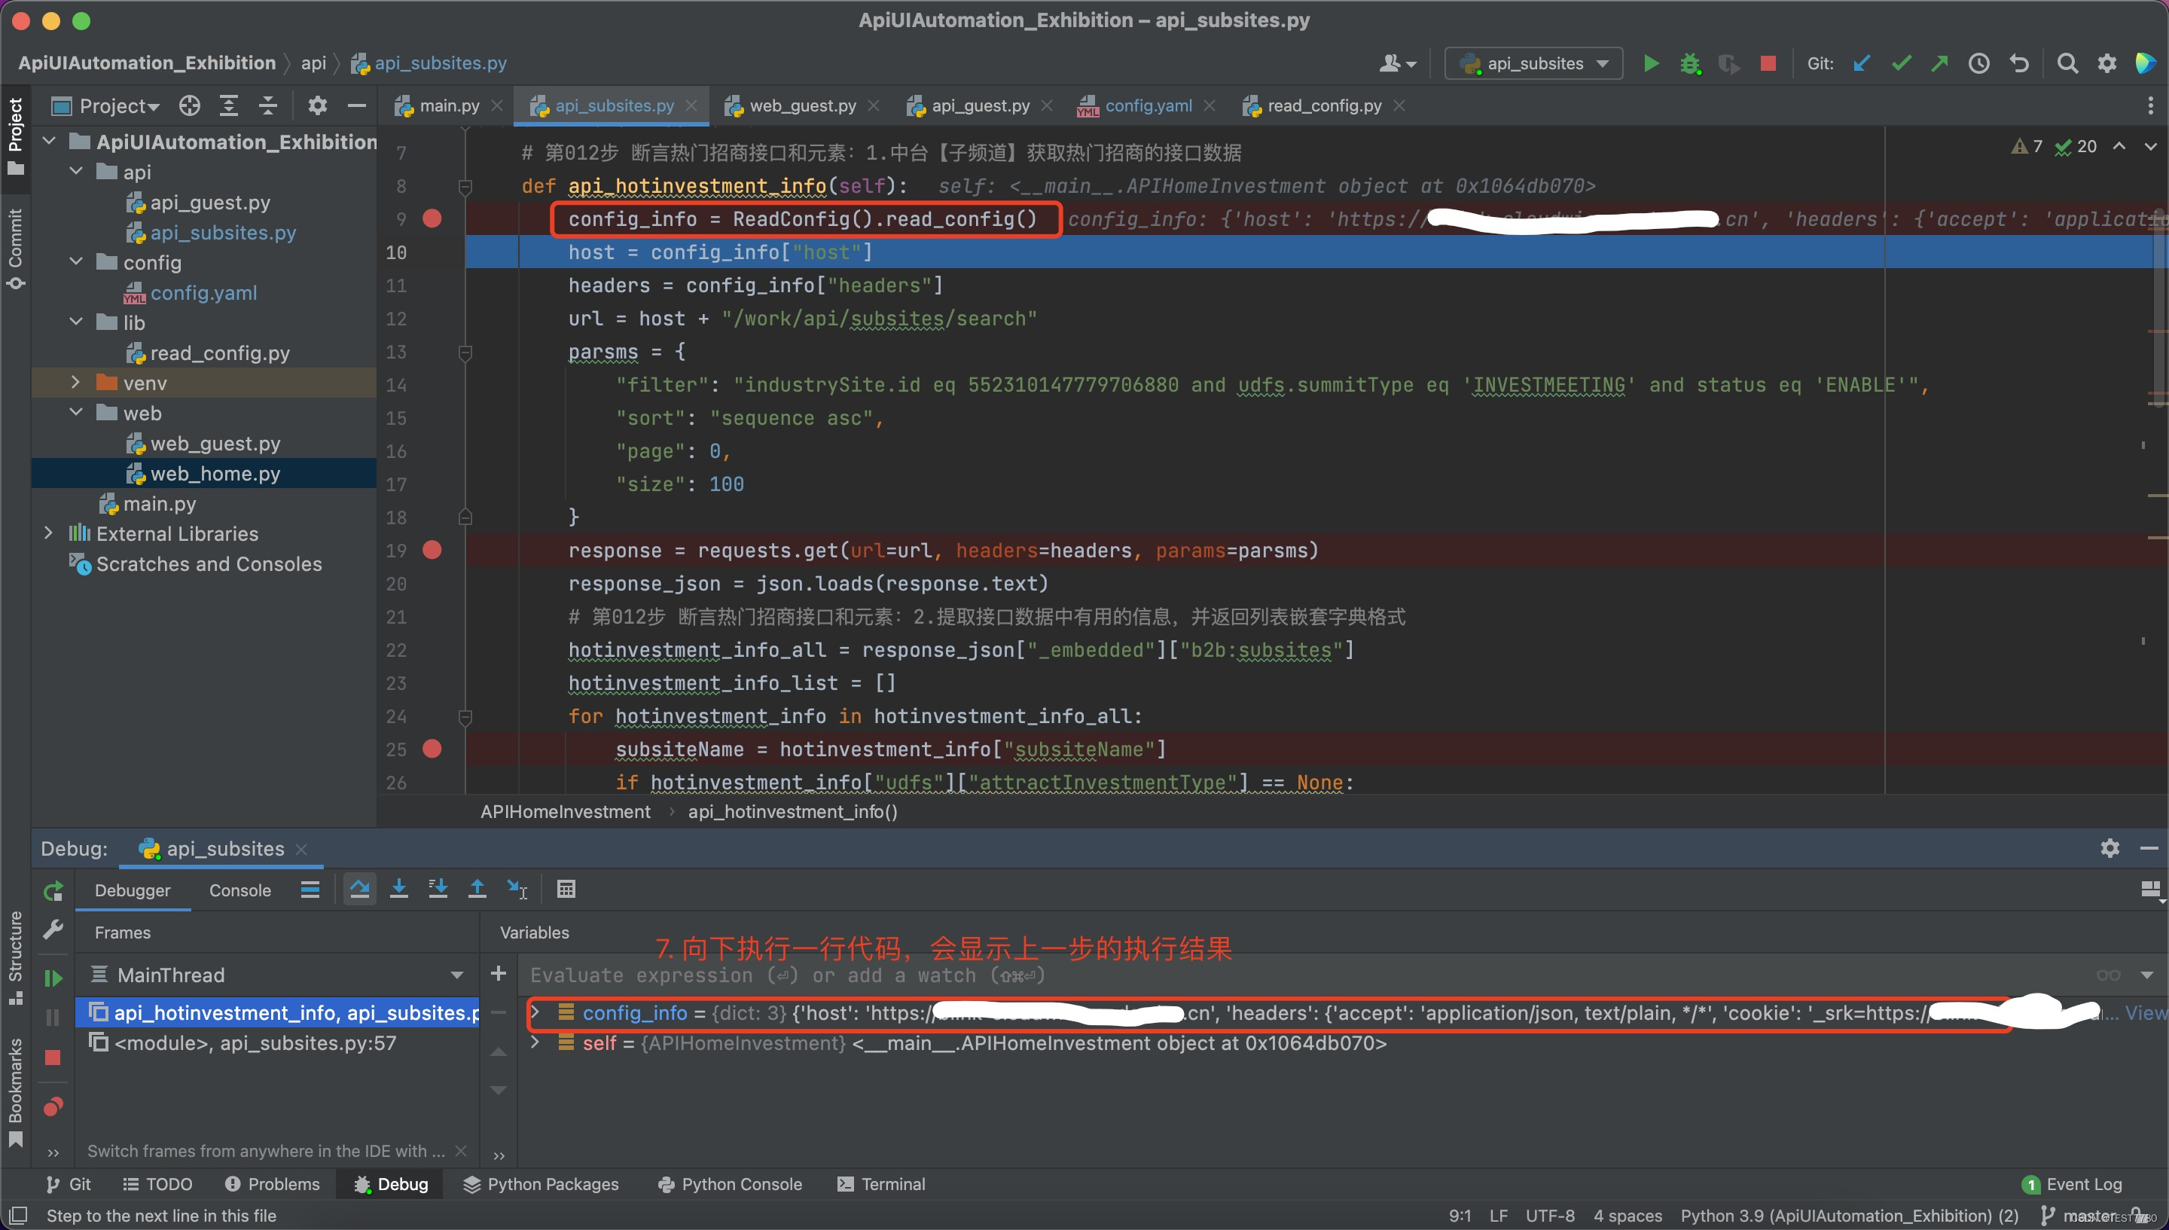The width and height of the screenshot is (2169, 1230).
Task: Toggle the breakpoint on line 9
Action: point(433,218)
